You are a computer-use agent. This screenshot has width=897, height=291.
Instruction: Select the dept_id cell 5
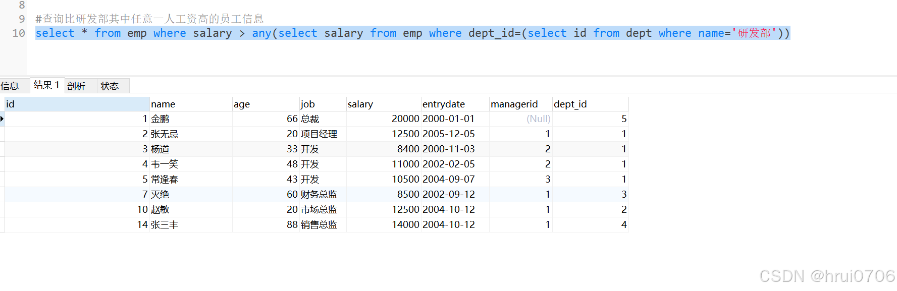click(591, 119)
